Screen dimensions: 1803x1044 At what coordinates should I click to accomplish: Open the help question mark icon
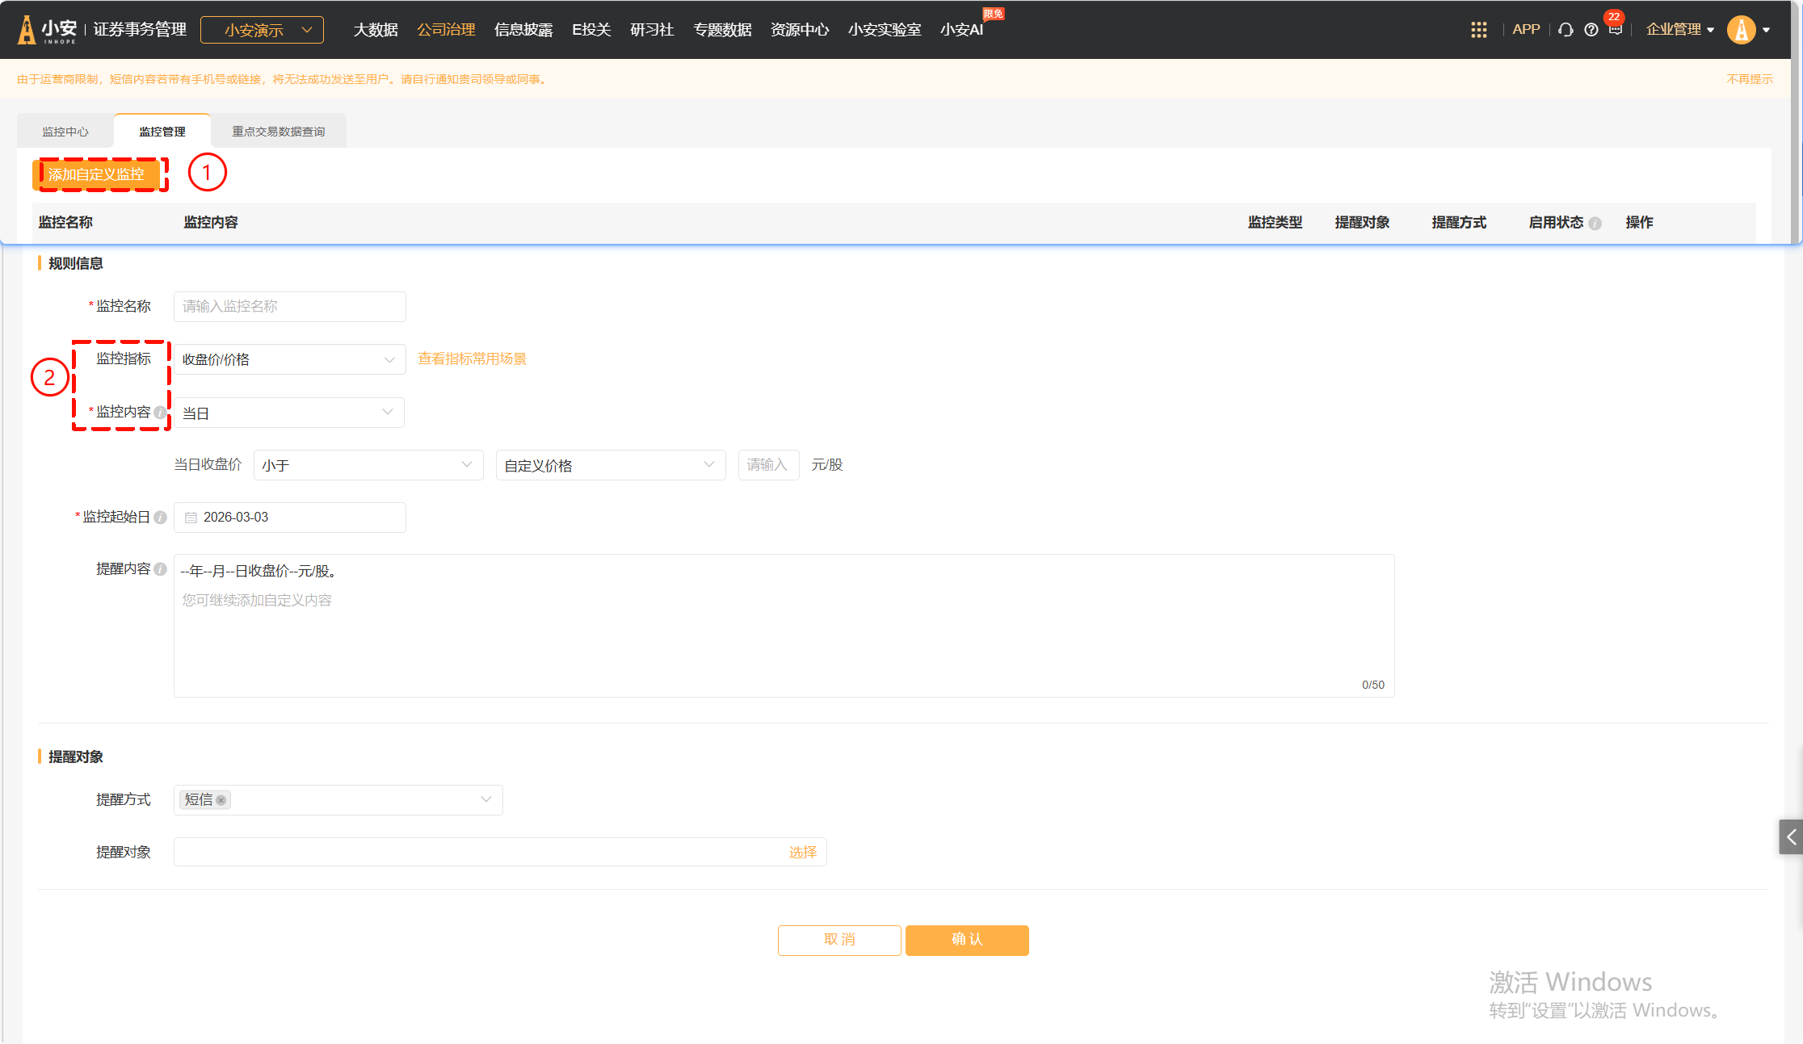point(1591,30)
